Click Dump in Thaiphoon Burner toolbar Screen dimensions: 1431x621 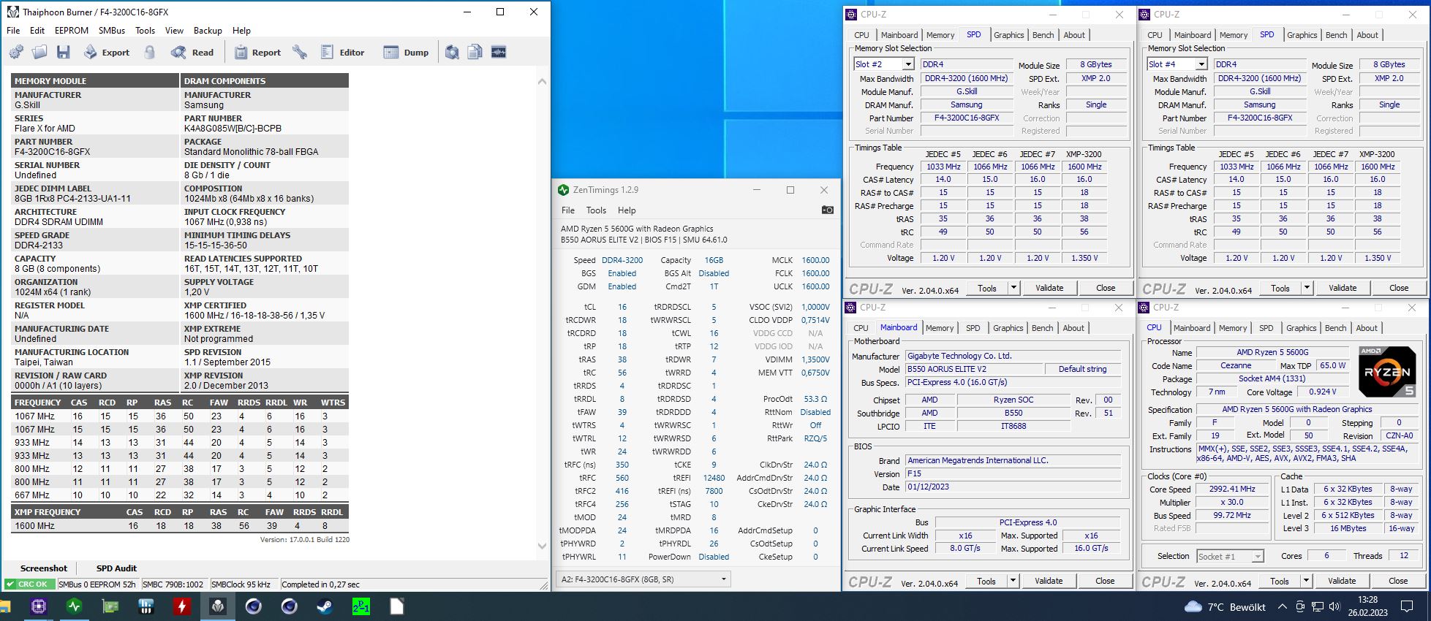tap(407, 52)
